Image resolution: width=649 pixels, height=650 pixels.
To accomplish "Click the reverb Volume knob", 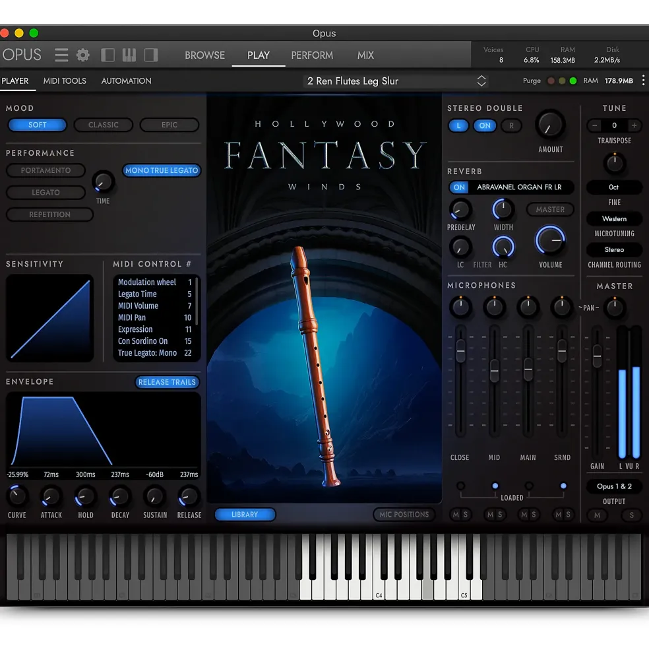I will click(550, 240).
